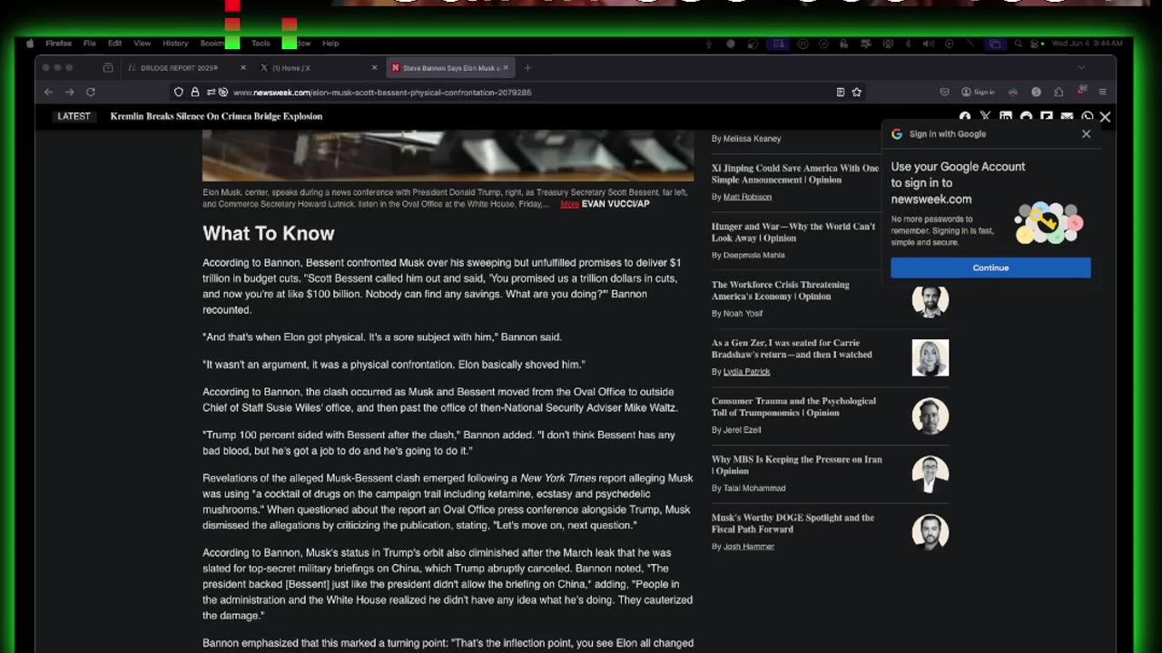The height and width of the screenshot is (653, 1162).
Task: Switch to the DRUDGE REPORT tab
Action: coord(186,68)
